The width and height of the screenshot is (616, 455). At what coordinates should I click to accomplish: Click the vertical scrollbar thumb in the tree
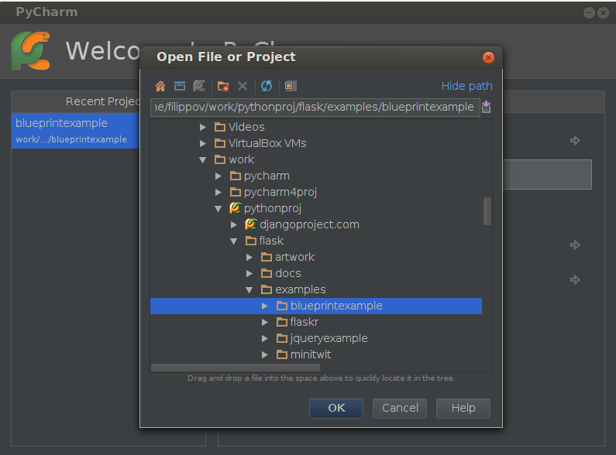click(487, 210)
